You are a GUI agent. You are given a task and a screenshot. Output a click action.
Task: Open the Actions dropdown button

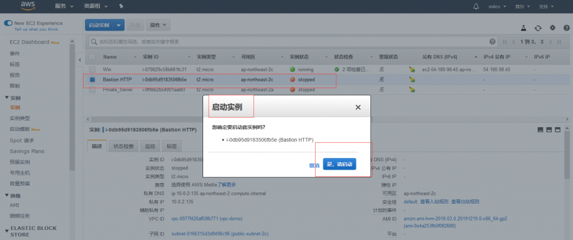(158, 25)
